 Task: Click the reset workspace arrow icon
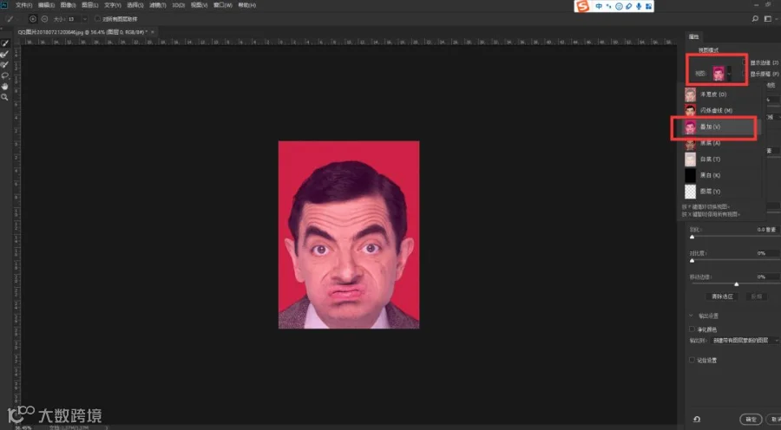point(696,419)
